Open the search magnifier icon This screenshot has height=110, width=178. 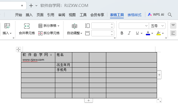coord(170,15)
